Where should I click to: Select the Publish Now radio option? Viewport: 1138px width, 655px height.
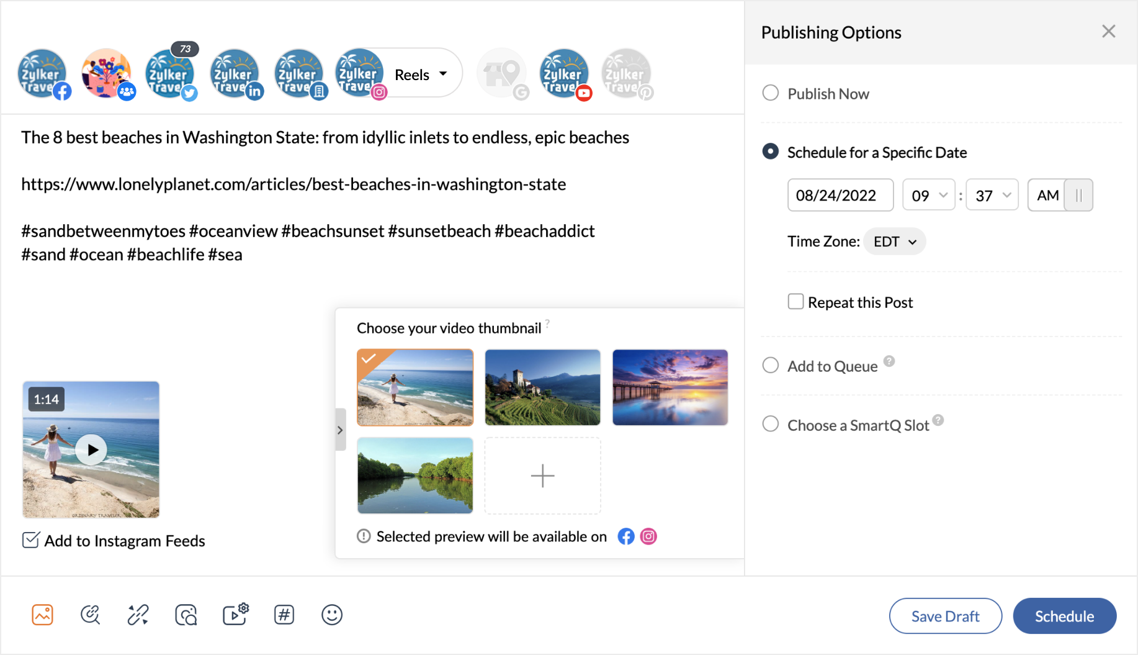click(770, 93)
